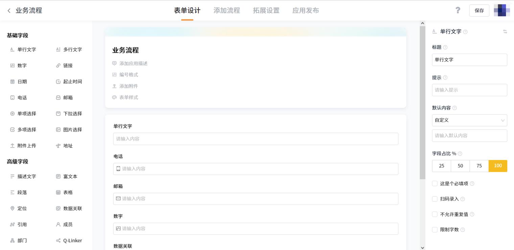Enable 限制字数 to expand its settings
The image size is (514, 250).
click(435, 229)
